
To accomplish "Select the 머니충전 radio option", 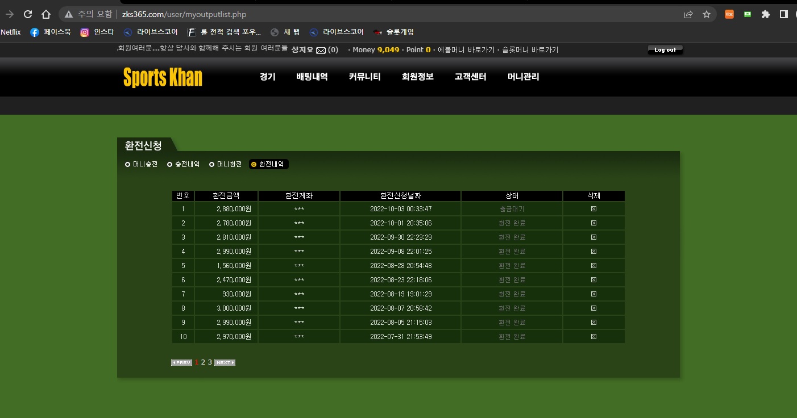I will pos(128,165).
